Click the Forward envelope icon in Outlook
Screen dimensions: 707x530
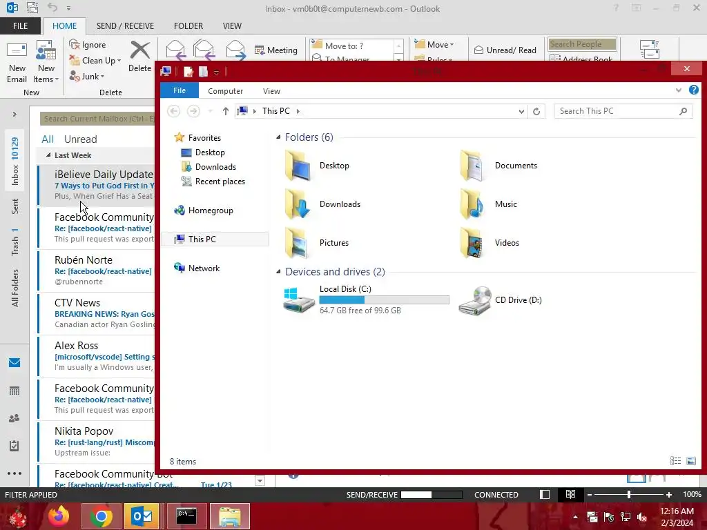235,50
